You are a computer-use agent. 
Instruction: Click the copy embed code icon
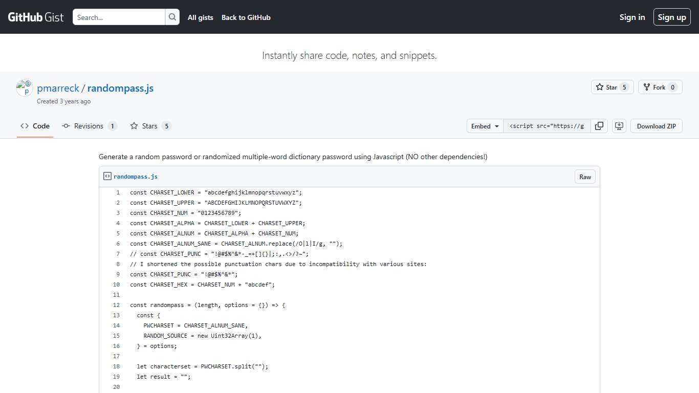coord(599,126)
